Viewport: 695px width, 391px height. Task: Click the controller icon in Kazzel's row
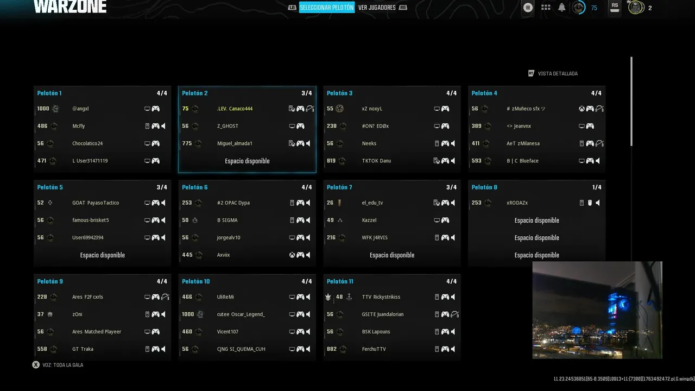pyautogui.click(x=445, y=220)
